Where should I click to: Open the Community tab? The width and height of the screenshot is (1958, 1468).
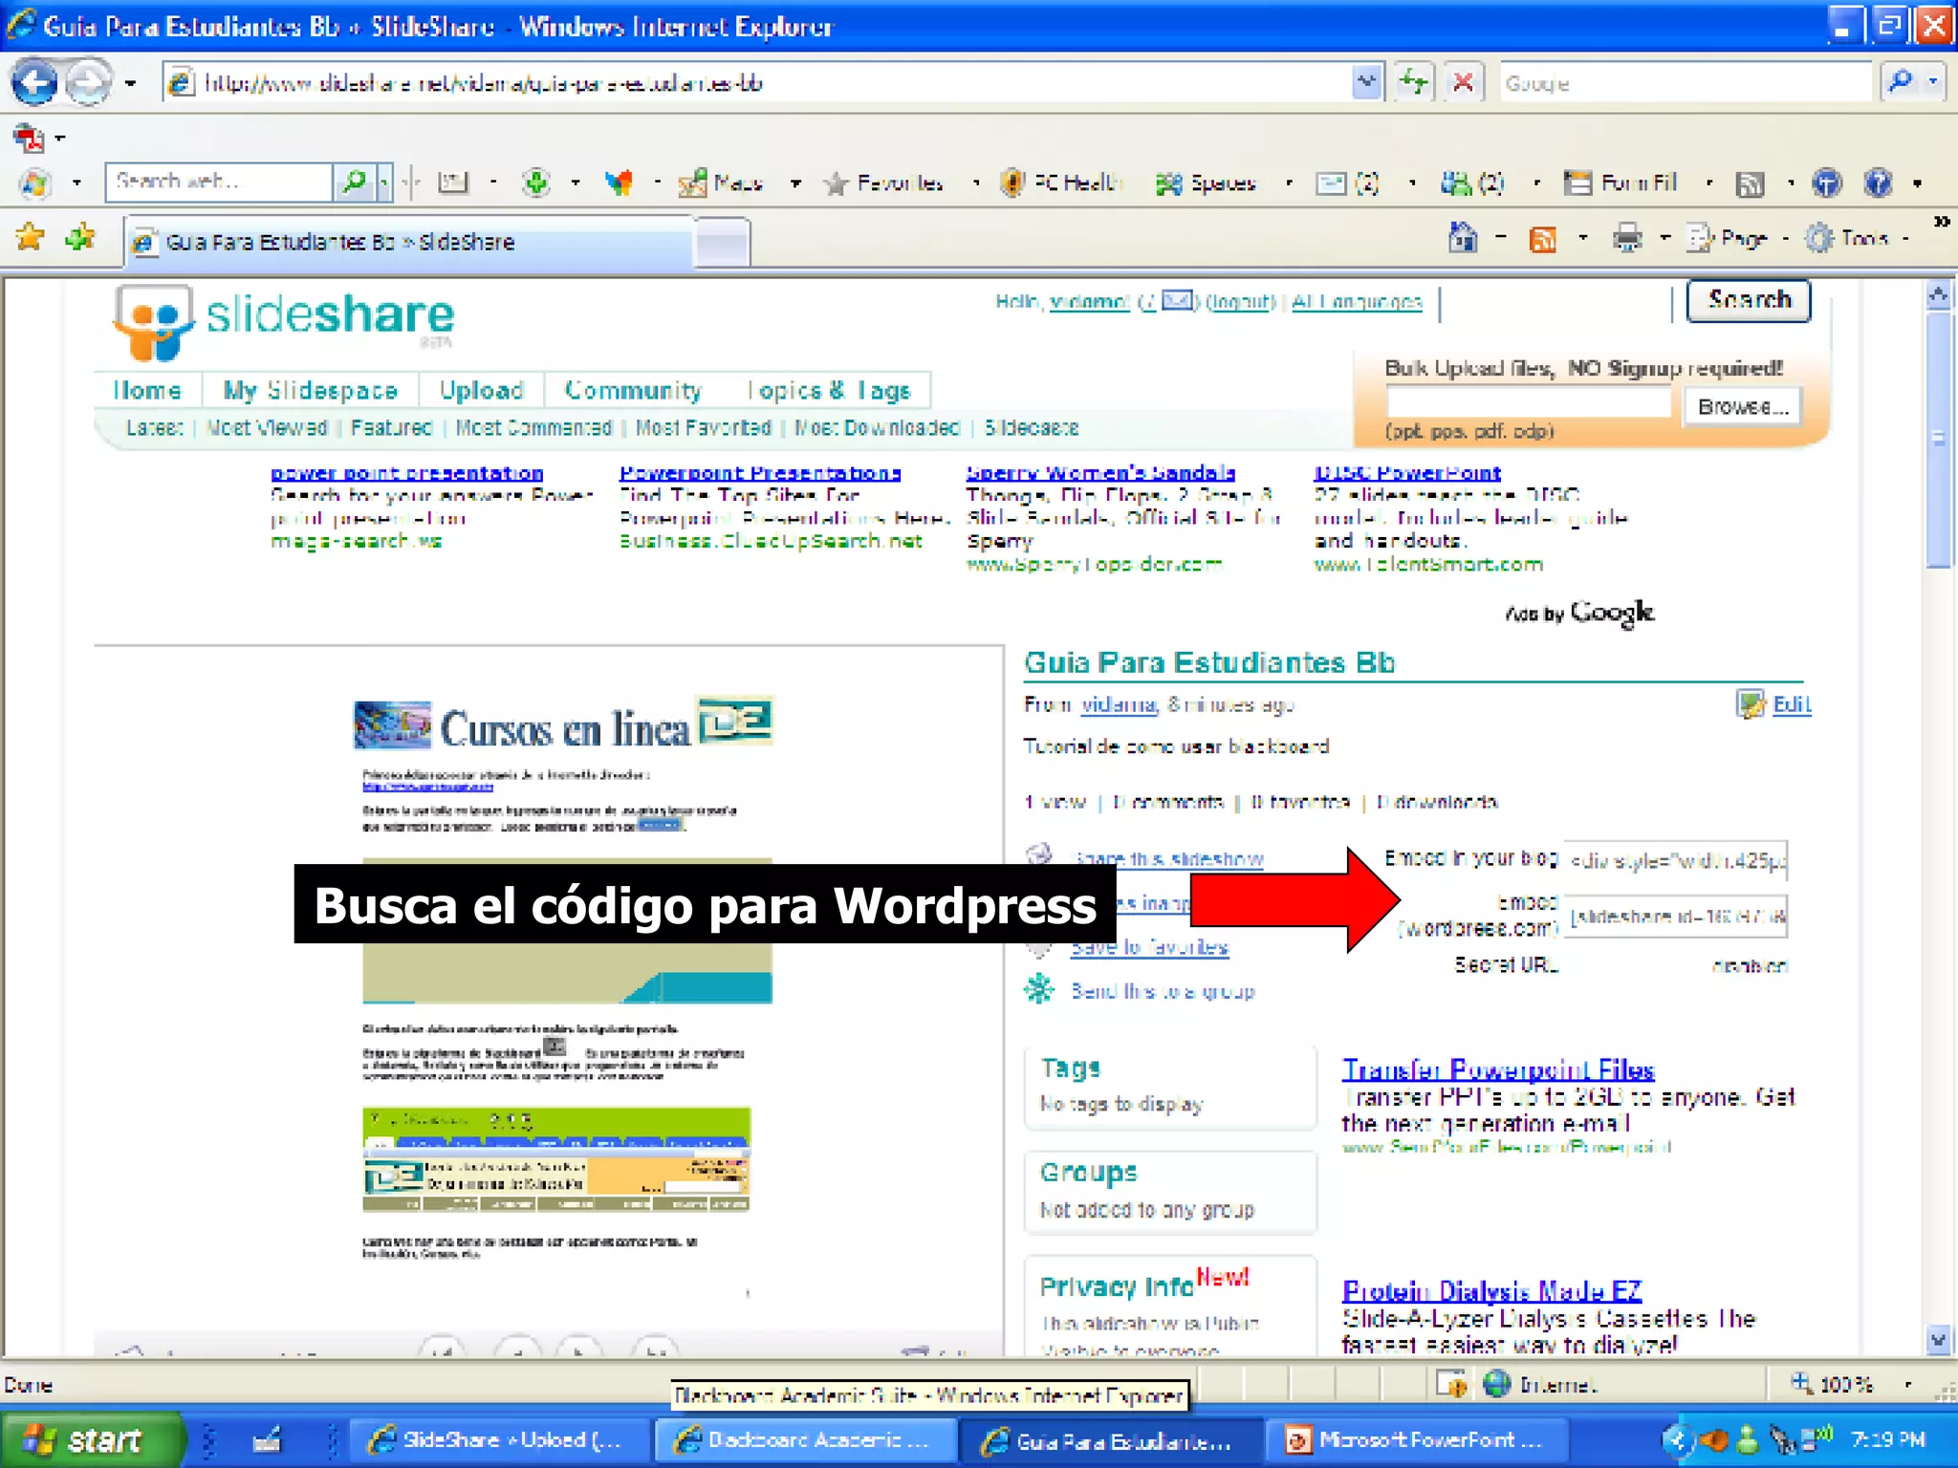point(633,391)
